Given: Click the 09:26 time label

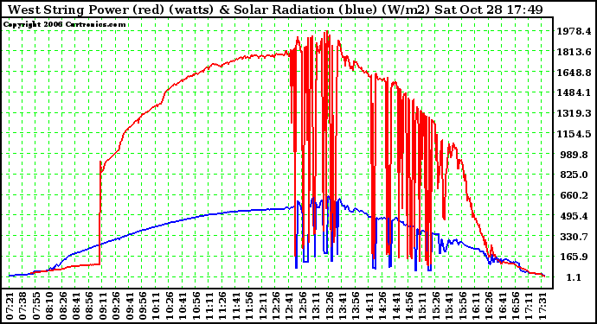Looking at the screenshot, I should click(117, 306).
